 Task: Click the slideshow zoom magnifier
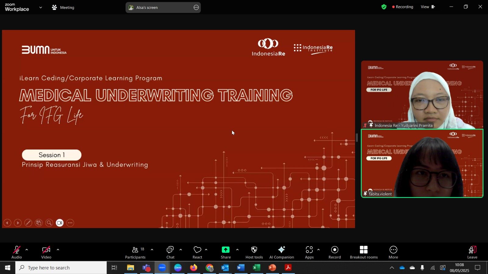pyautogui.click(x=49, y=223)
